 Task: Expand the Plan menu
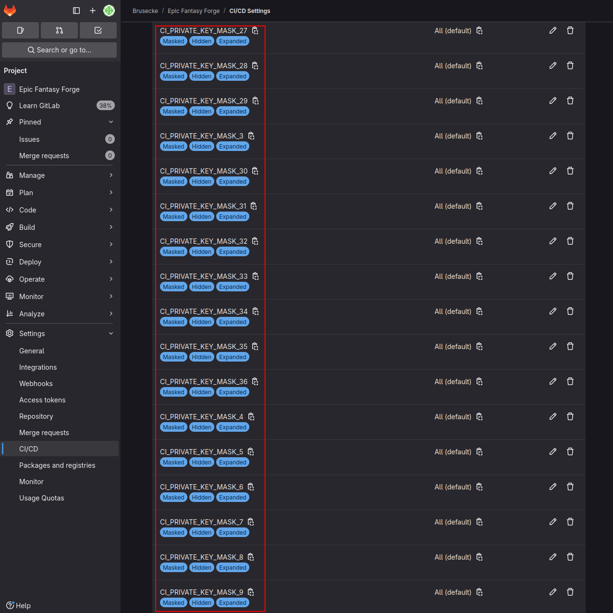pyautogui.click(x=60, y=193)
